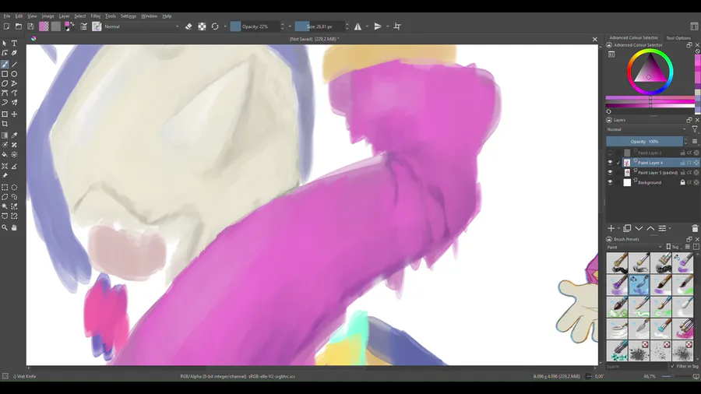Hide Paint Layer 5 (pasted)
The image size is (701, 394).
(610, 172)
